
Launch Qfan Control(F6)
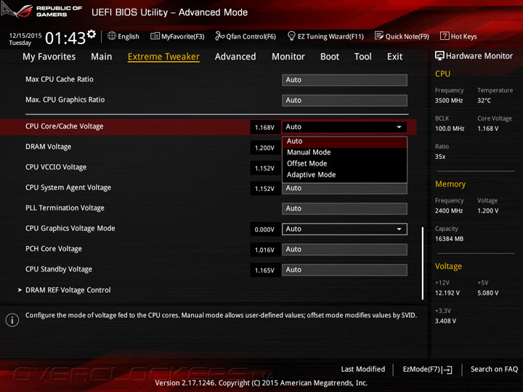251,36
